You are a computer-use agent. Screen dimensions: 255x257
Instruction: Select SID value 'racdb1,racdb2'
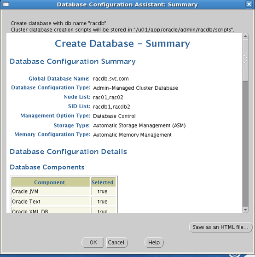111,107
